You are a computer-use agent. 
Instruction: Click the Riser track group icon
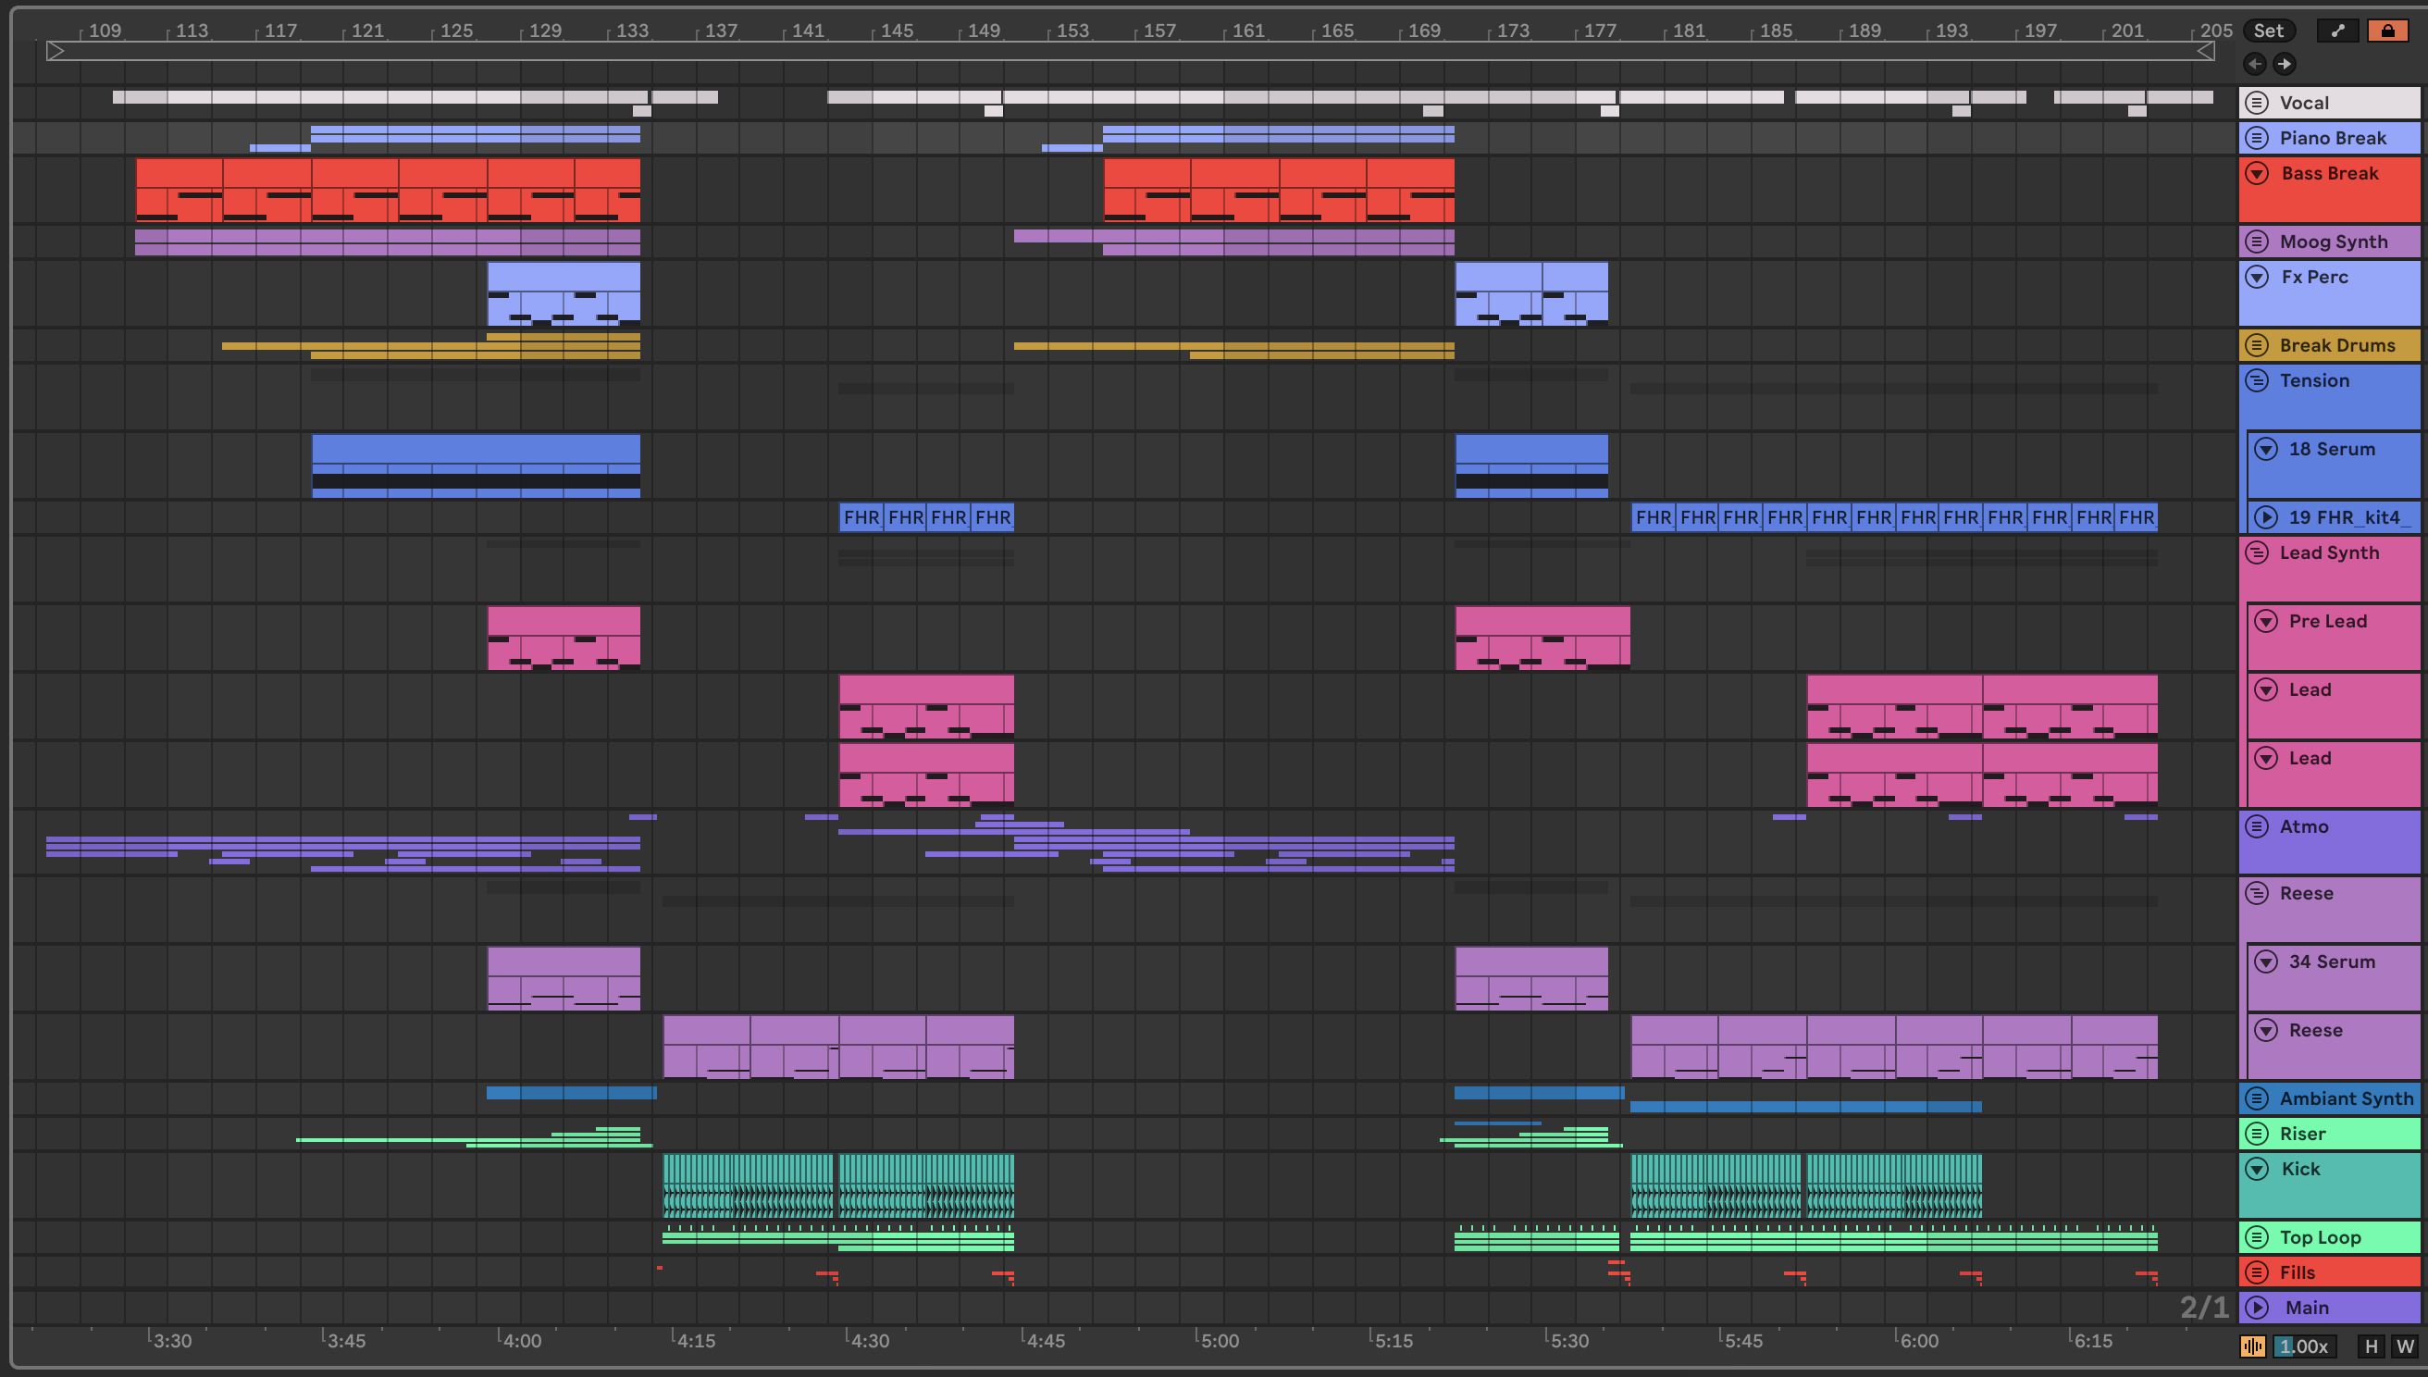tap(2257, 1133)
